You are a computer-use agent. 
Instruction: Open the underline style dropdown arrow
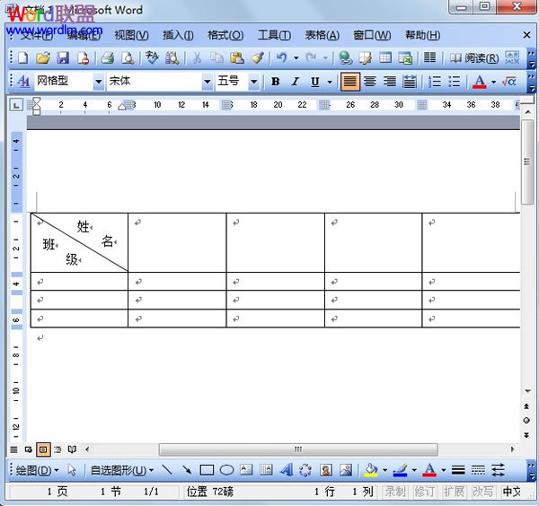coord(330,82)
